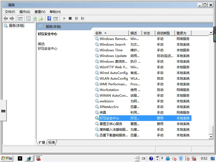Click the 0:52 system clock

pos(204,158)
